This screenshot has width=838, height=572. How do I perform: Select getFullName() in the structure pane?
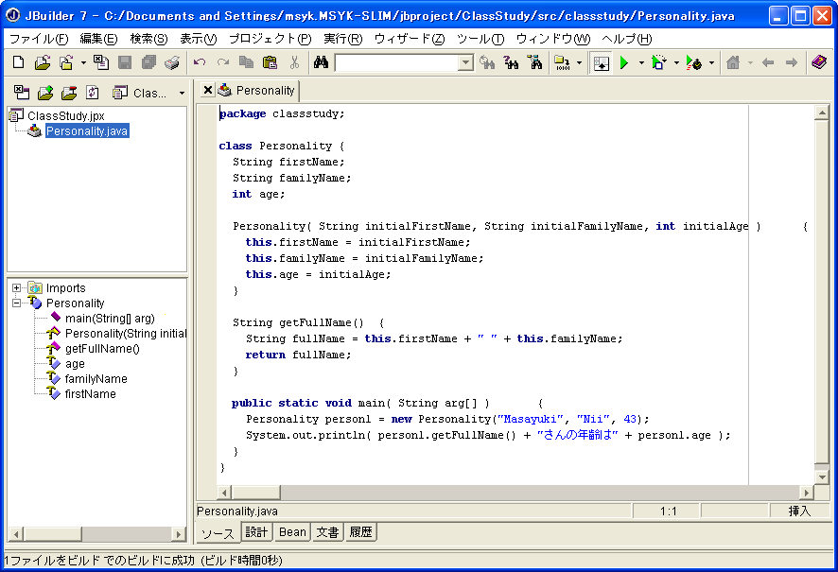point(102,349)
